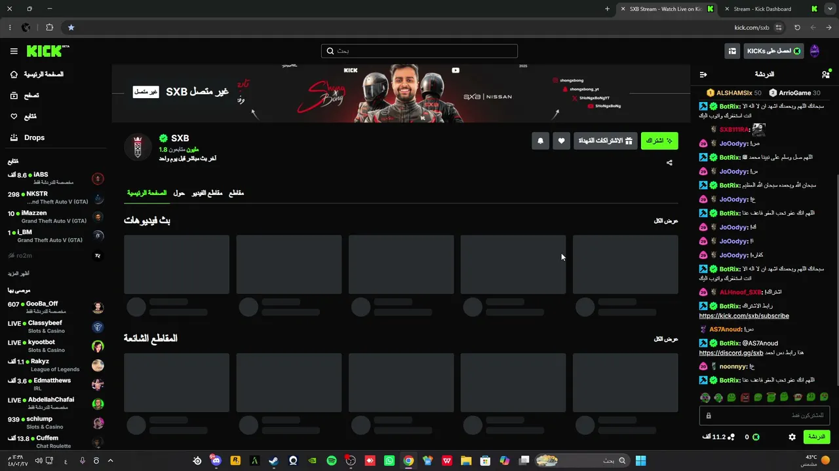839x471 pixels.
Task: Open GooBa_Off recommended channel
Action: pyautogui.click(x=56, y=307)
